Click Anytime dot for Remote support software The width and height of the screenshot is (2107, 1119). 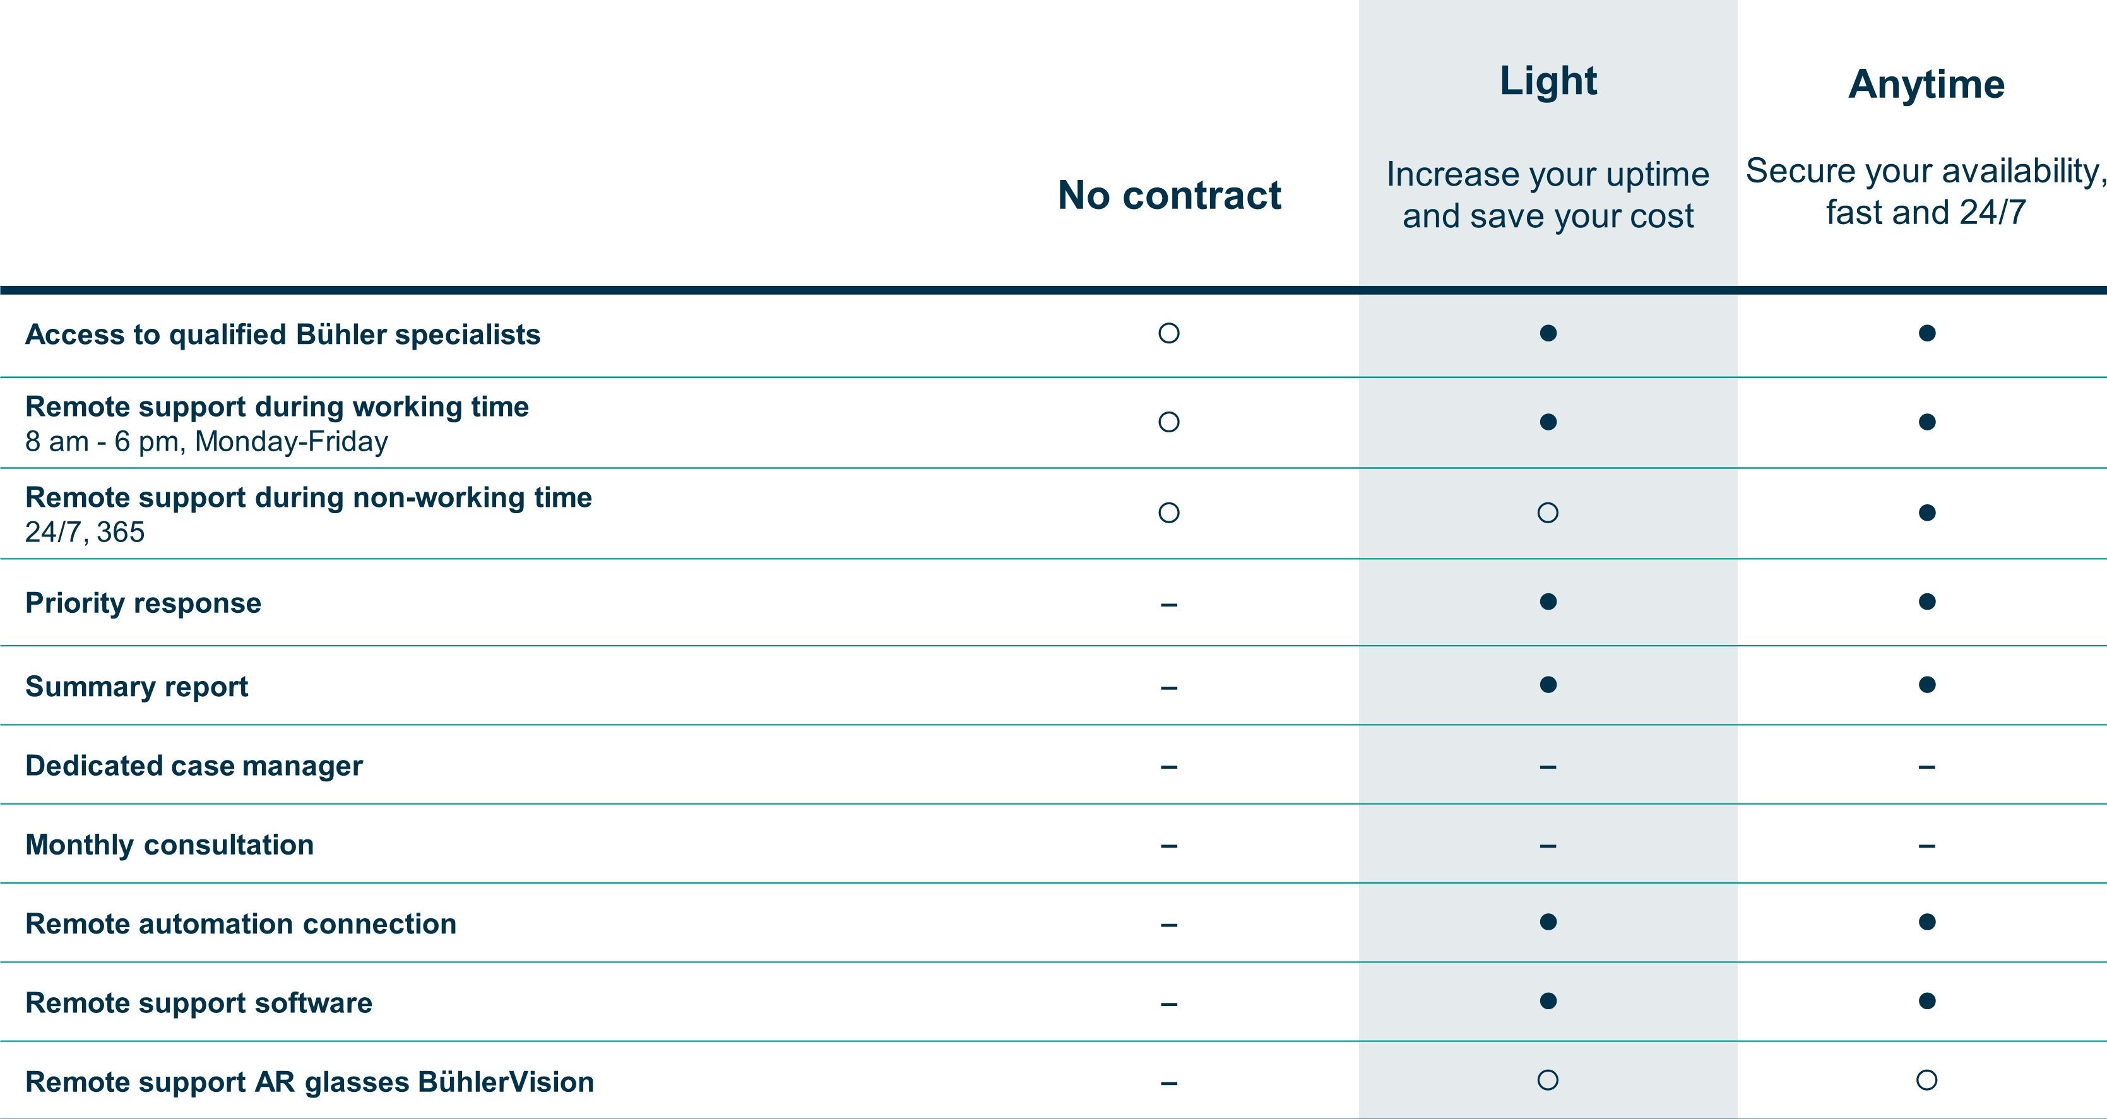[1927, 1001]
